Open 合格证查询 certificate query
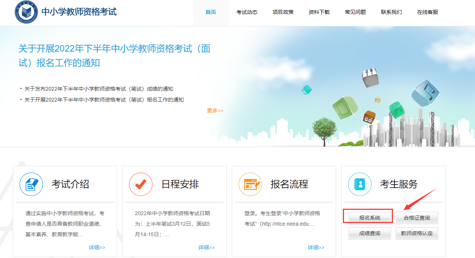Viewport: 475px width, 258px height. tap(417, 218)
